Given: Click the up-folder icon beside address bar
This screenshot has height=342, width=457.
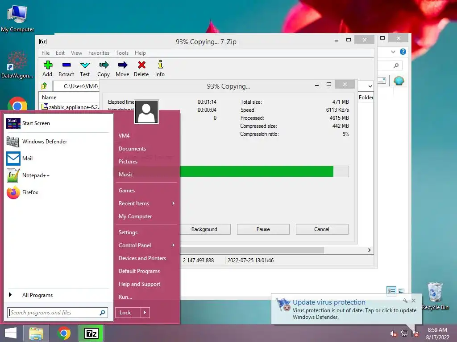Looking at the screenshot, I should click(x=44, y=86).
